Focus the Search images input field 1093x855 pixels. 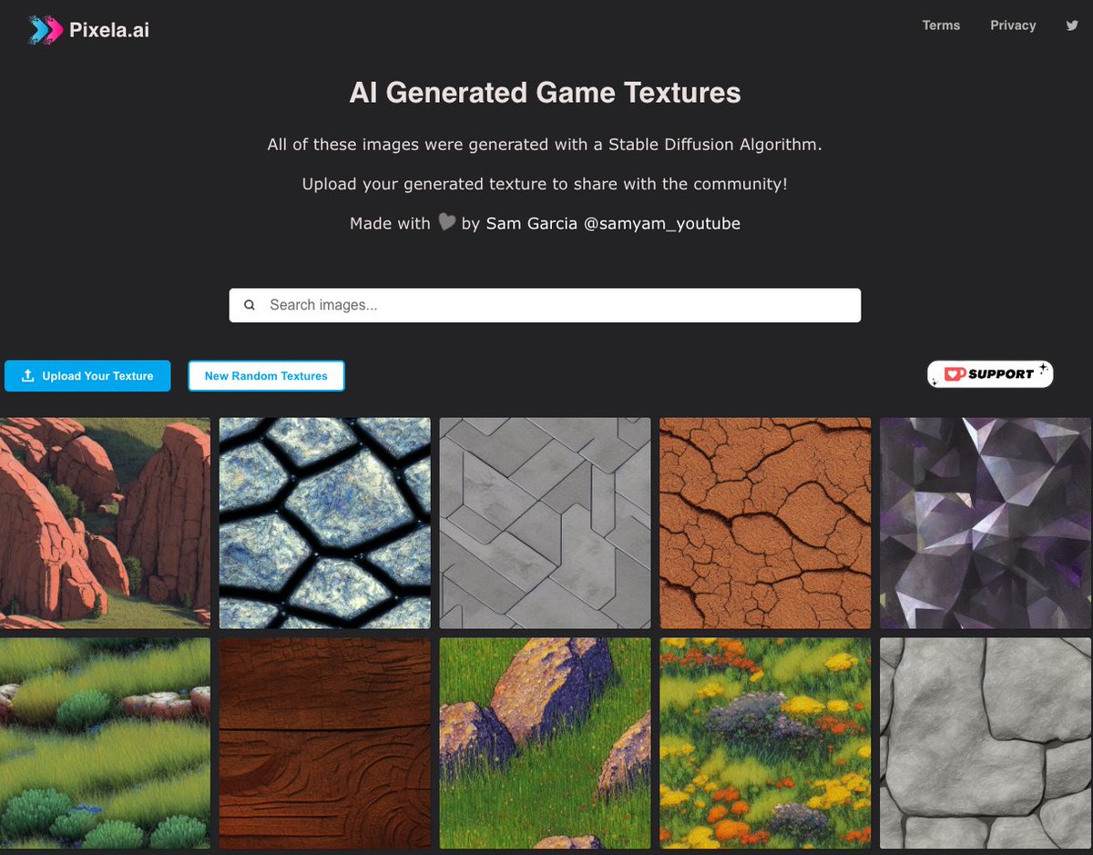tap(545, 305)
